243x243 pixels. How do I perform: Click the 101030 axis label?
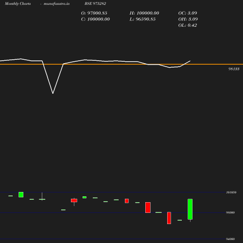coord(231,192)
